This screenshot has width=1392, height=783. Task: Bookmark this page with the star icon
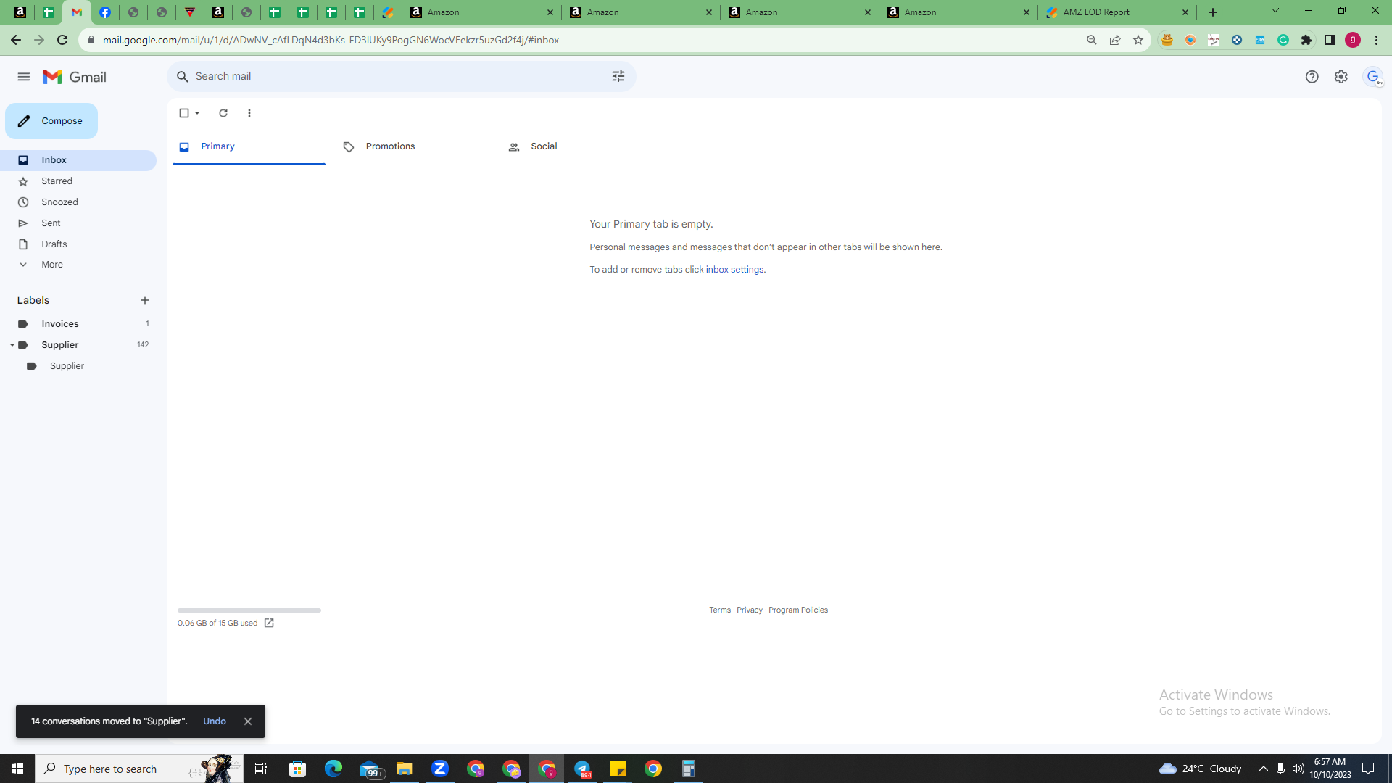coord(1138,40)
